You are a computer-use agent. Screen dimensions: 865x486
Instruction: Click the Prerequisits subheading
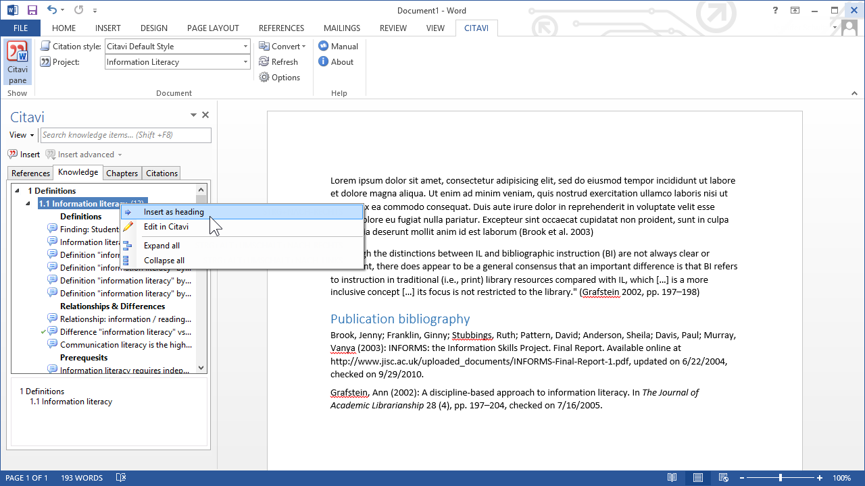click(84, 358)
